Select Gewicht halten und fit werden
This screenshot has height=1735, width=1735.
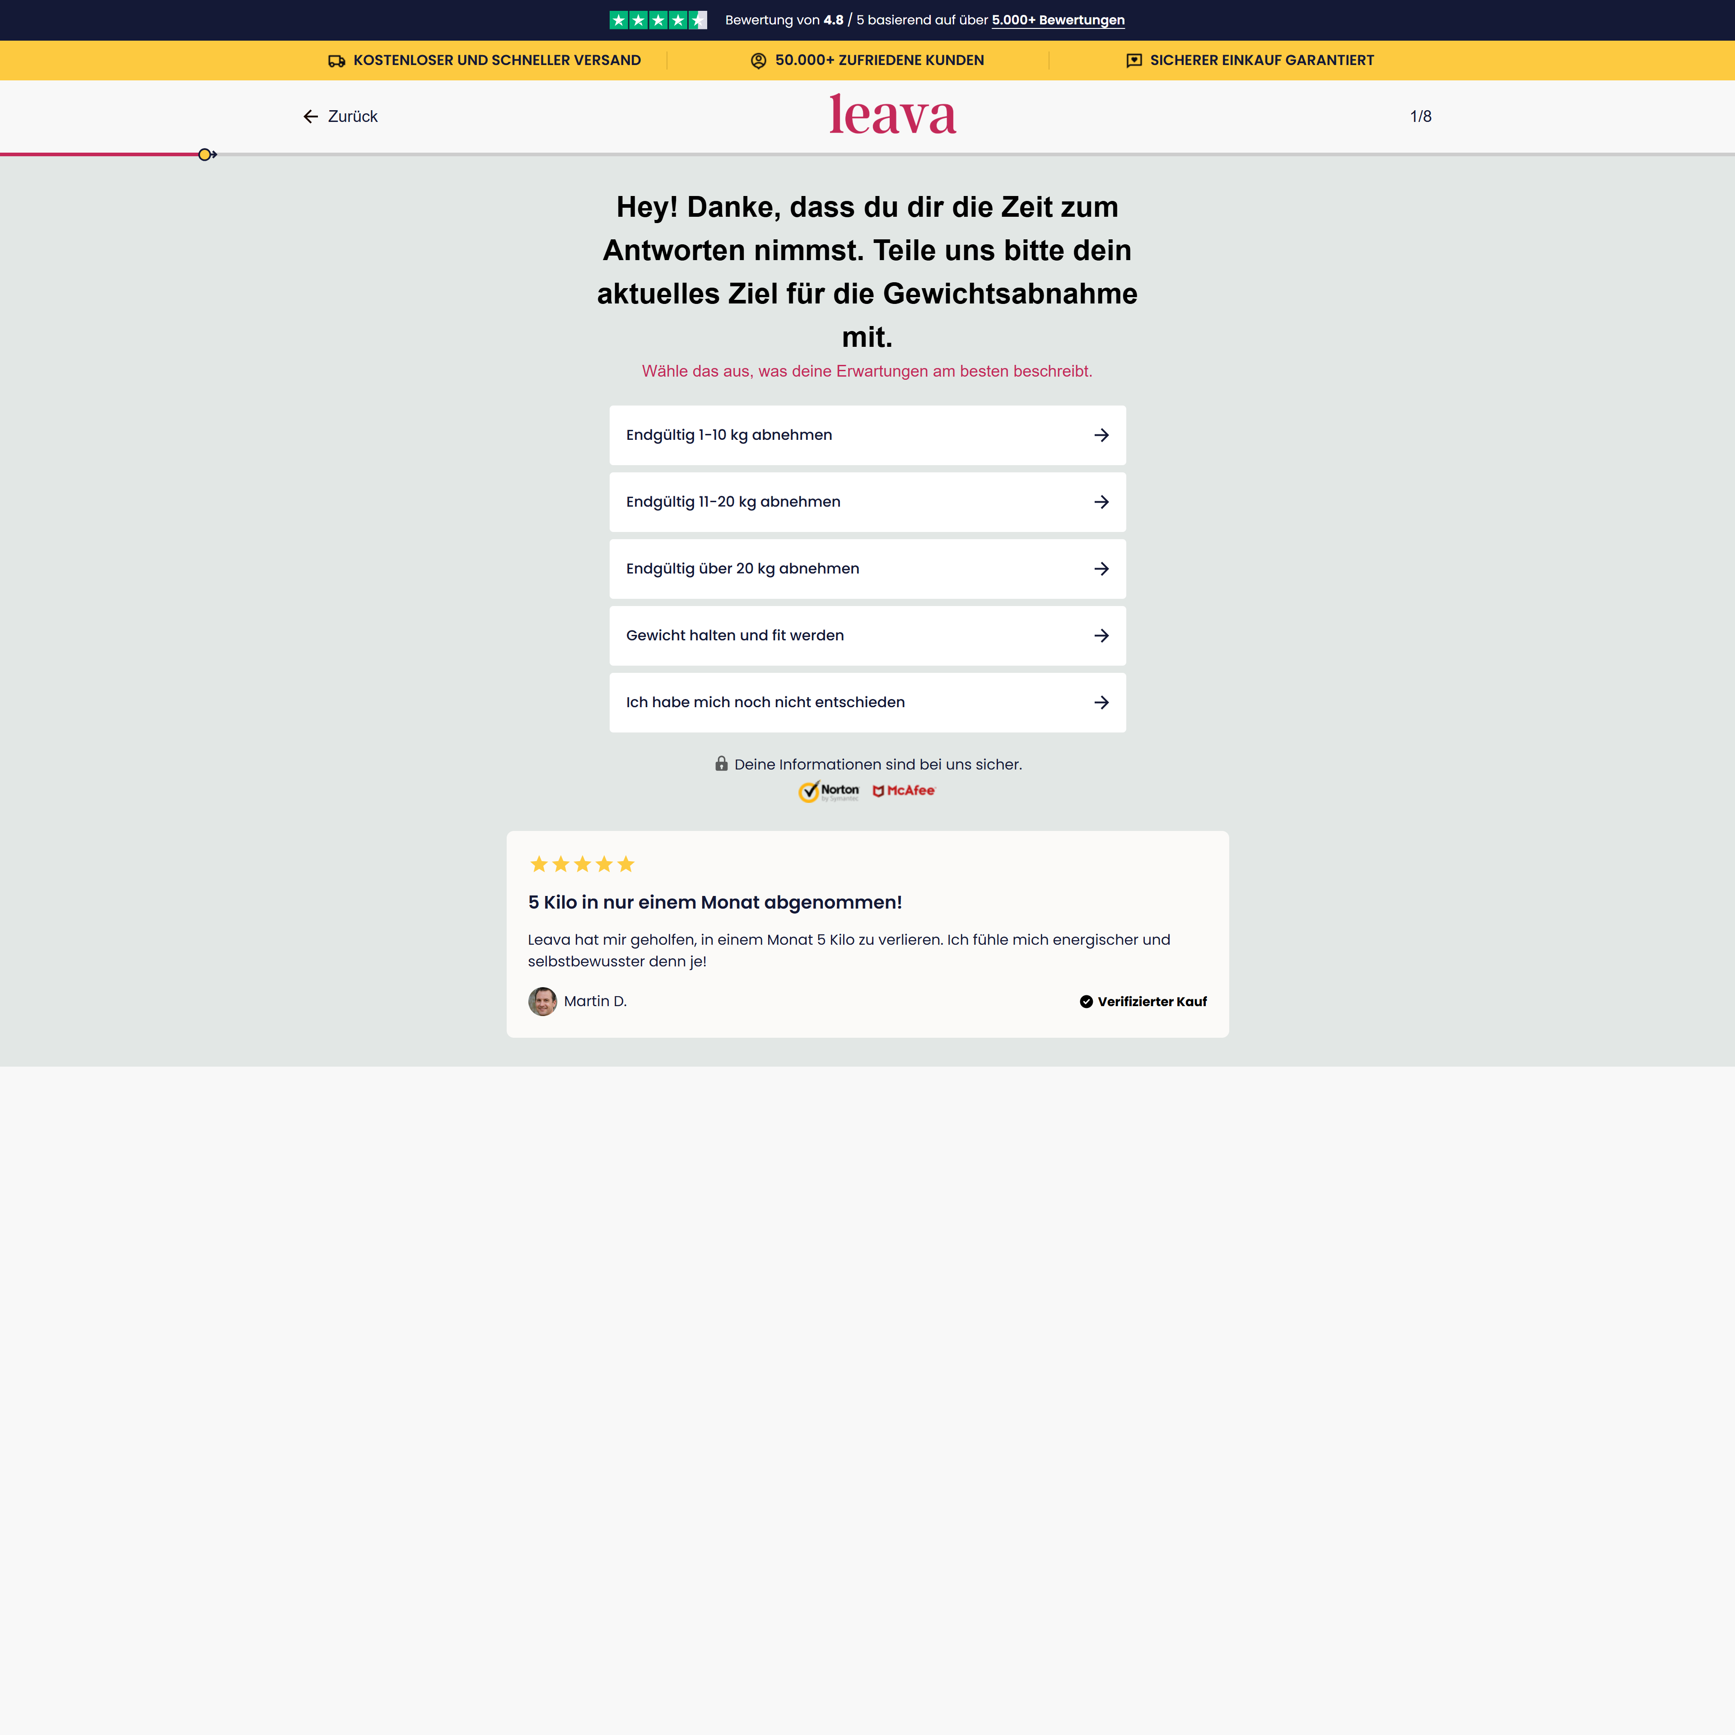pos(867,636)
